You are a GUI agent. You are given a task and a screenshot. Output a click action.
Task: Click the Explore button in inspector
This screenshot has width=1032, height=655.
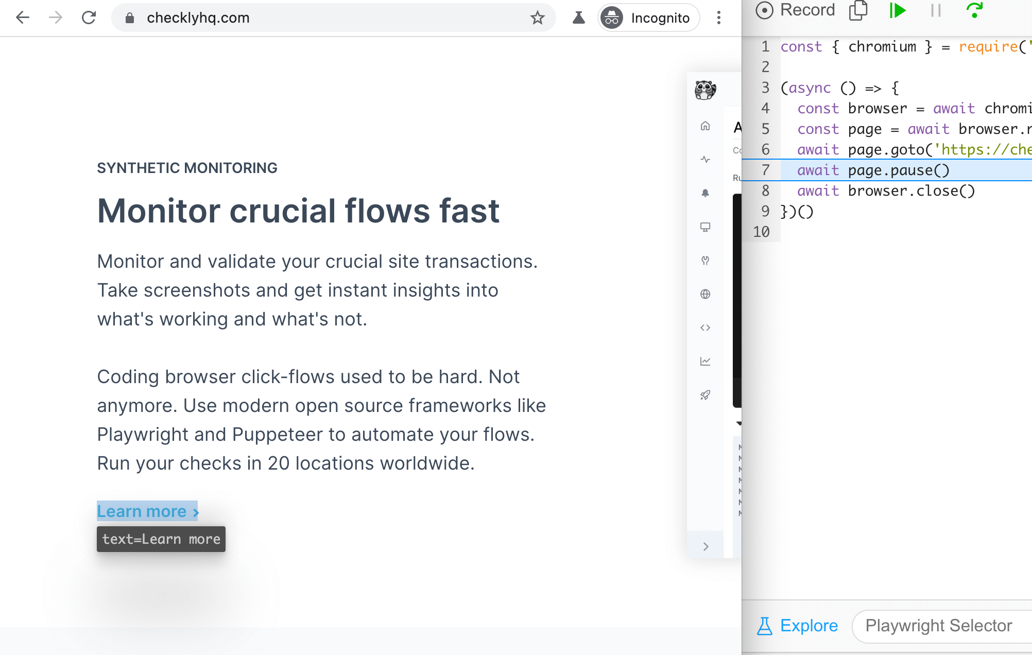point(797,626)
